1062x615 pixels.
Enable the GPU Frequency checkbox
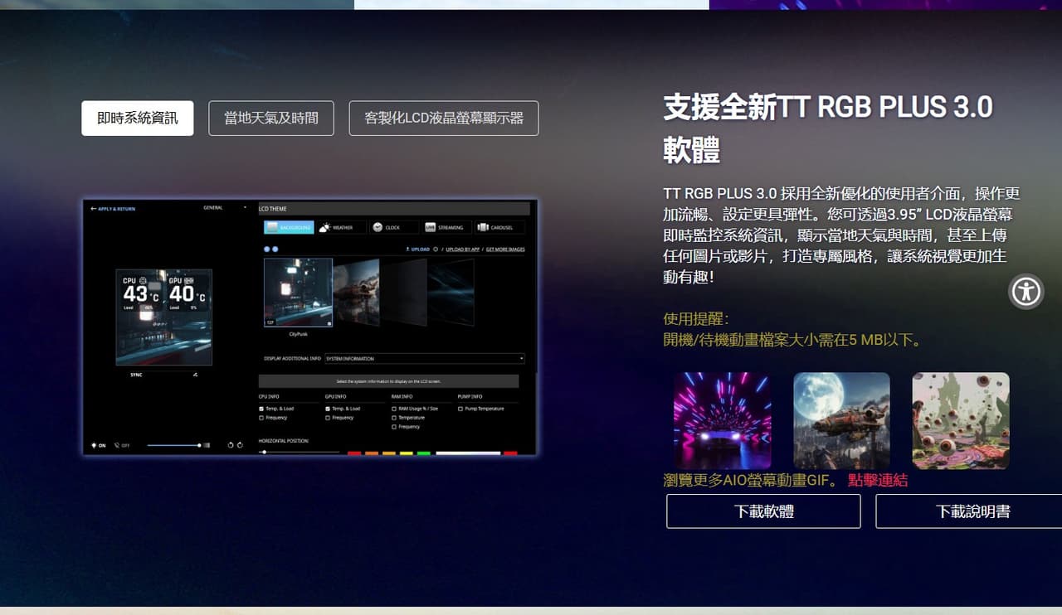(x=328, y=418)
